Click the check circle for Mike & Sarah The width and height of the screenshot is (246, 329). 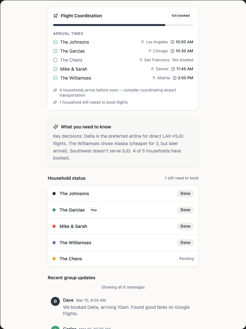[x=55, y=69]
